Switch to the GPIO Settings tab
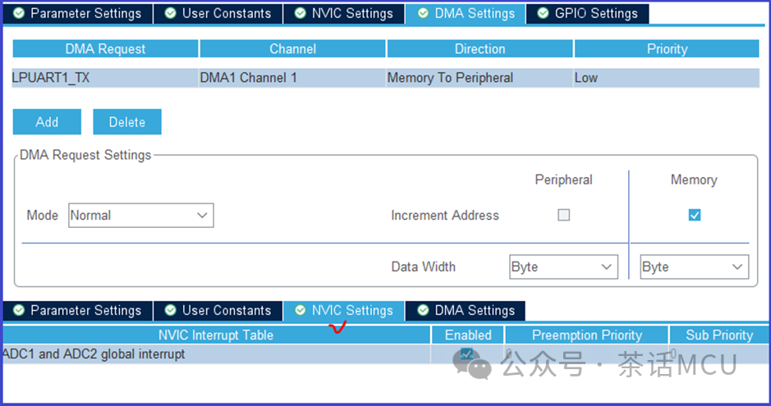Screen dimensions: 771x406 click(x=588, y=14)
